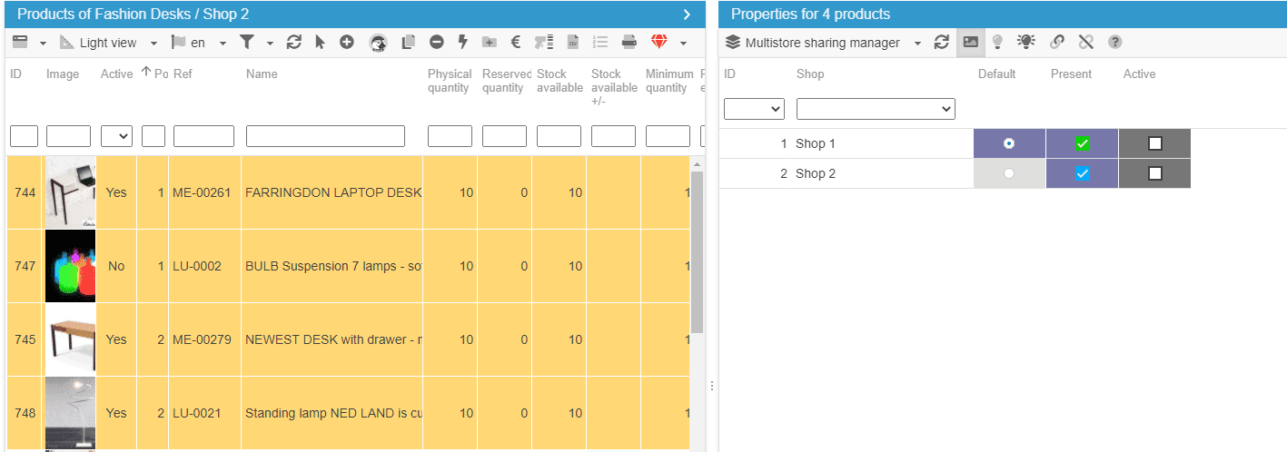Open the Active column filter dropdown

(x=116, y=136)
